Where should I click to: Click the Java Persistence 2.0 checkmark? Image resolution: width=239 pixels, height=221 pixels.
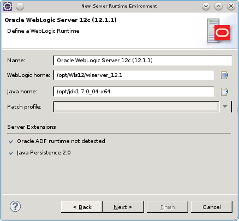point(11,153)
